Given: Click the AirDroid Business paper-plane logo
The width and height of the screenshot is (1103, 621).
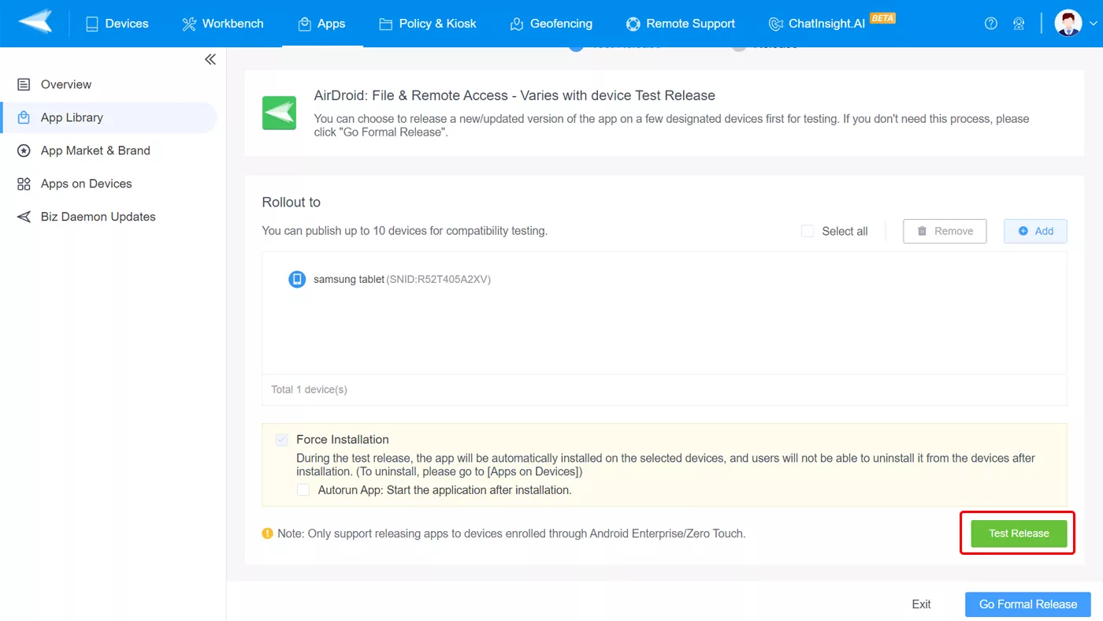Looking at the screenshot, I should tap(35, 23).
